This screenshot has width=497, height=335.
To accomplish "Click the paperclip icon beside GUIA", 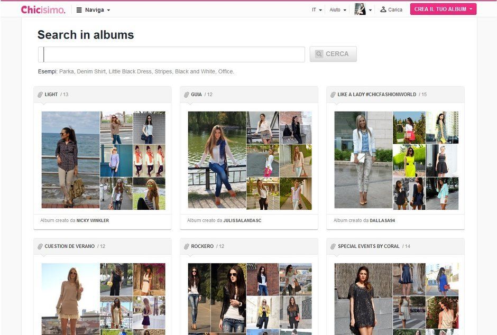I will click(x=186, y=95).
